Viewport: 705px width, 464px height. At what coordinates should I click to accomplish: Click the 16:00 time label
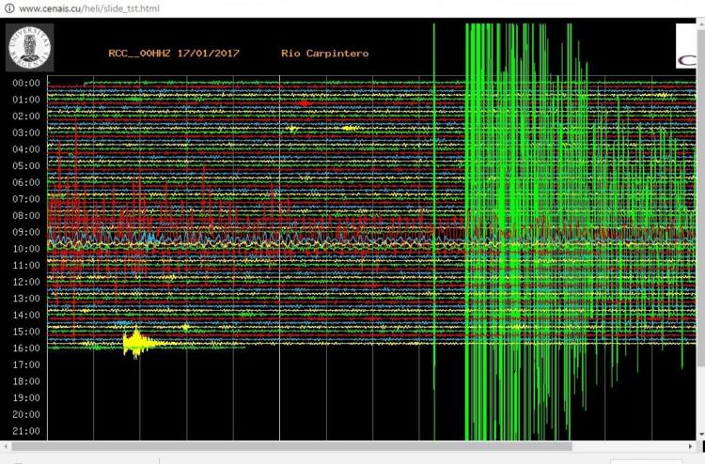point(24,348)
